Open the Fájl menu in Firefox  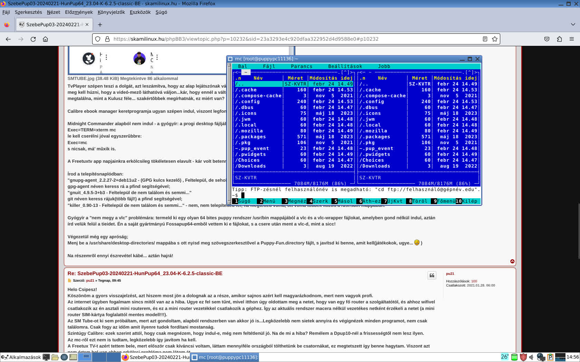pyautogui.click(x=6, y=12)
